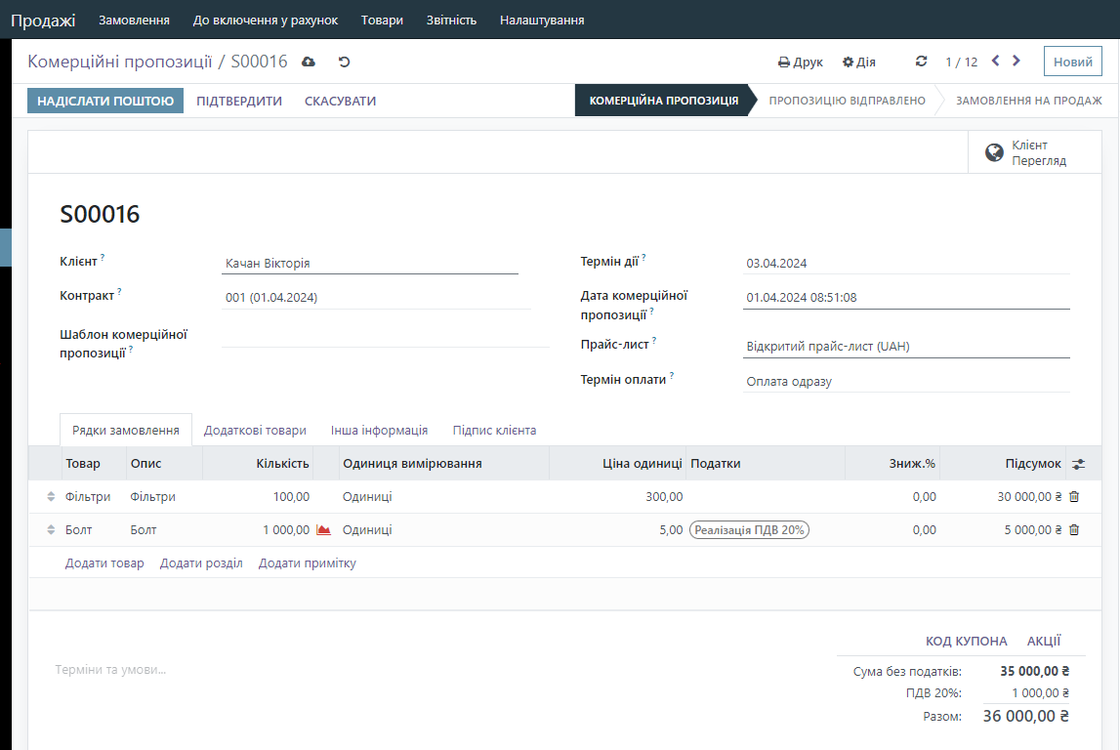This screenshot has height=750, width=1120.
Task: Click the cloud save icon
Action: coord(309,62)
